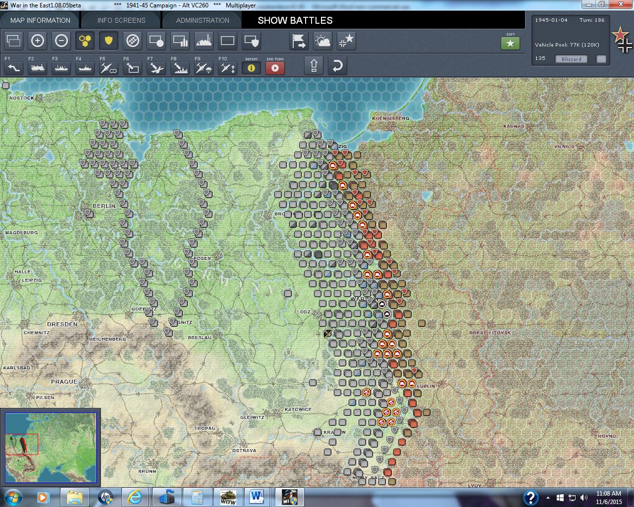The image size is (634, 507).
Task: Click the unit box with shield icon
Action: pos(252,41)
